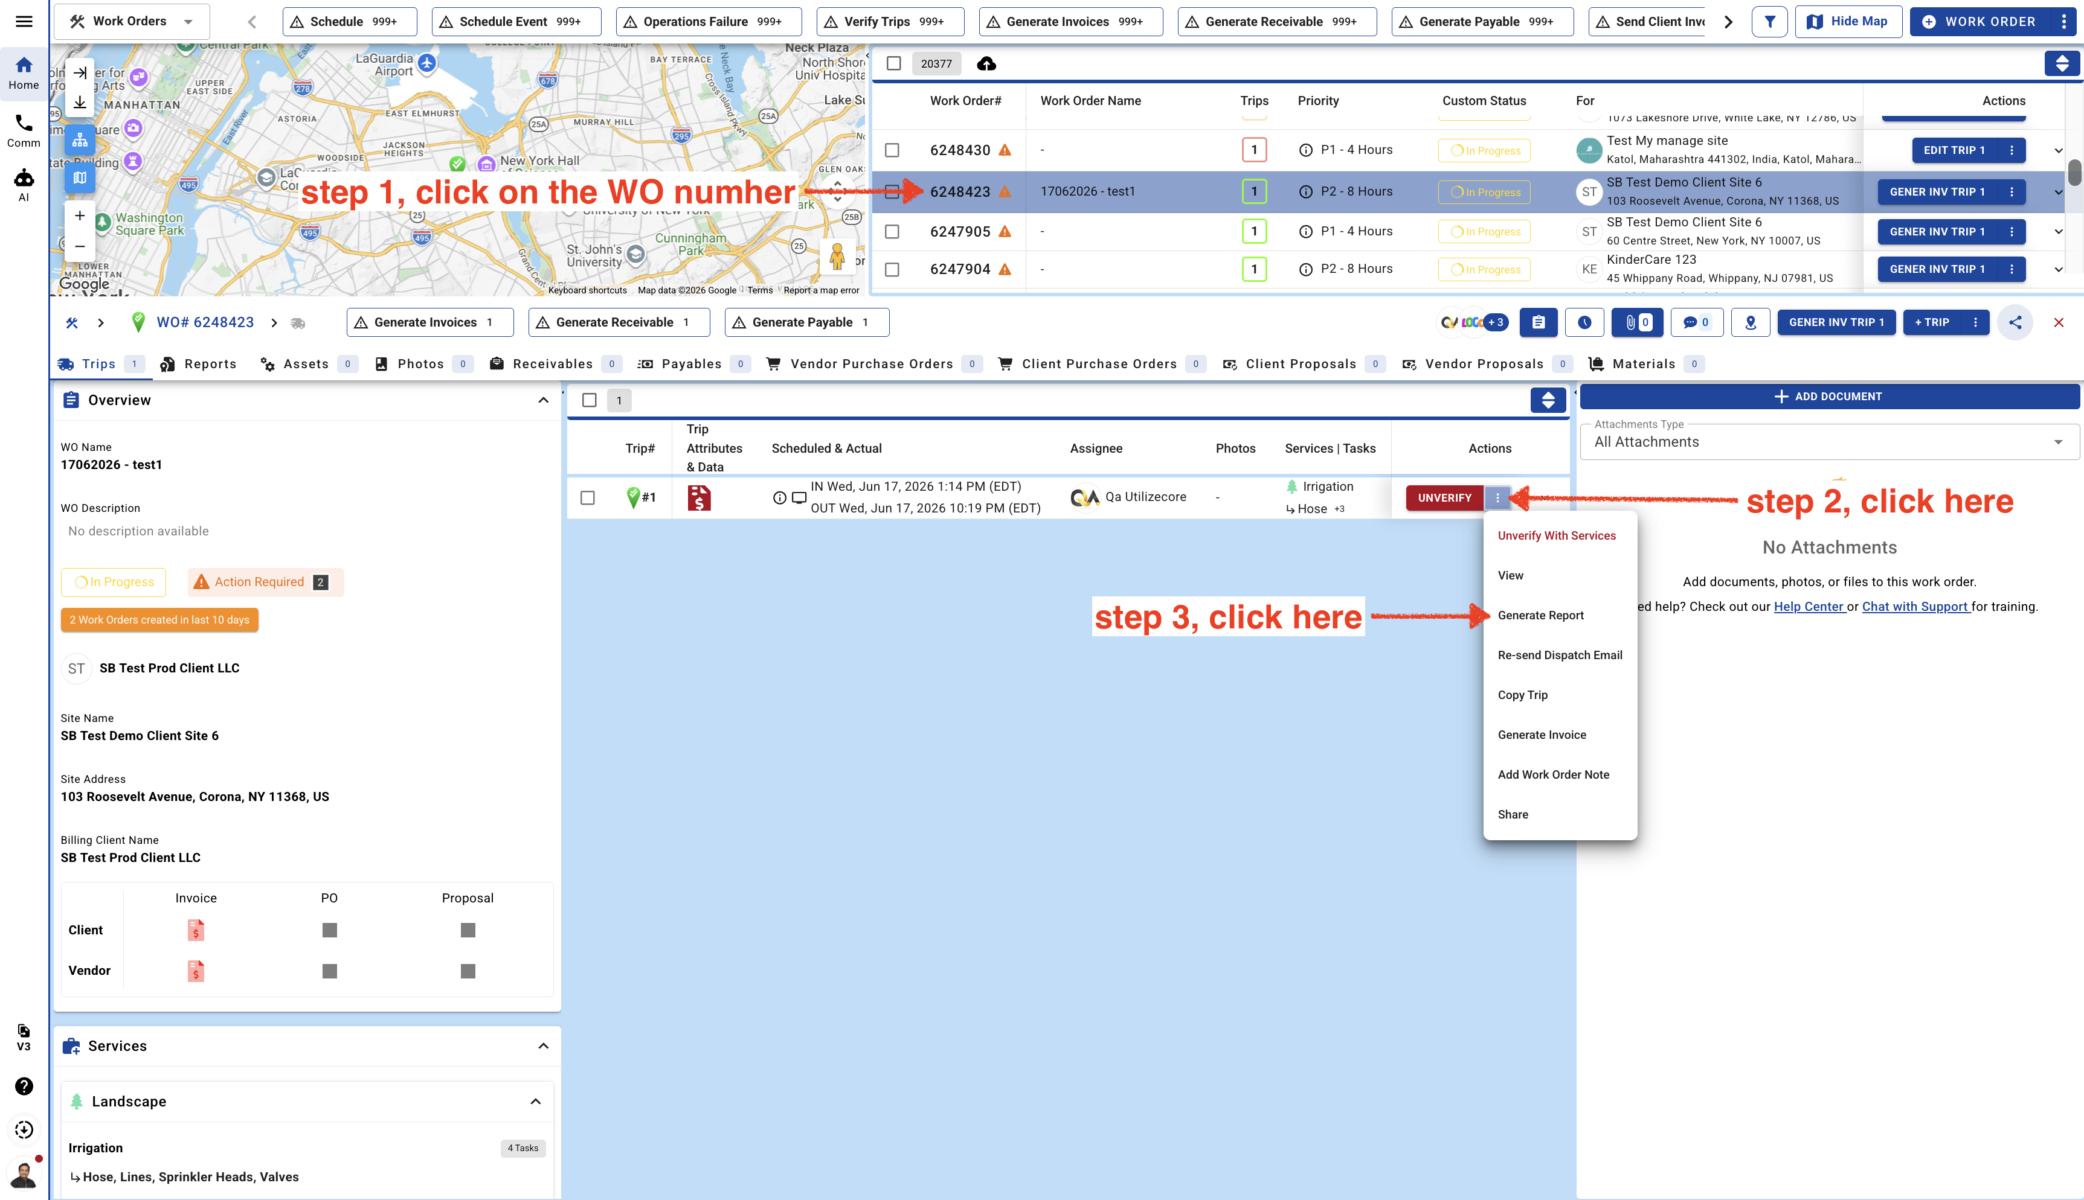Switch to the Reports tab
Image resolution: width=2084 pixels, height=1200 pixels.
pyautogui.click(x=198, y=365)
